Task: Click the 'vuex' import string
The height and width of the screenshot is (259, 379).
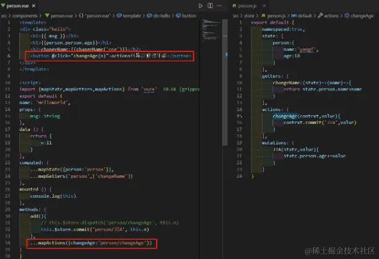Action: pyautogui.click(x=149, y=89)
